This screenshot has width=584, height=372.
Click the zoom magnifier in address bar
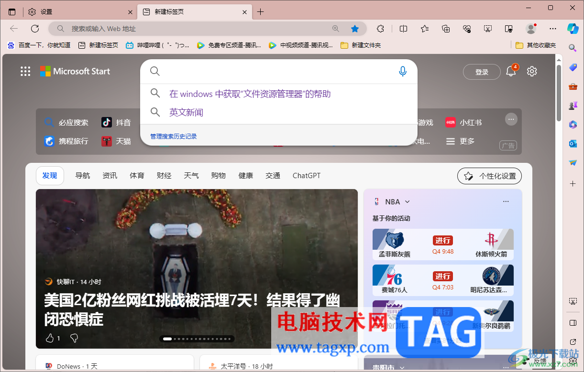point(336,29)
